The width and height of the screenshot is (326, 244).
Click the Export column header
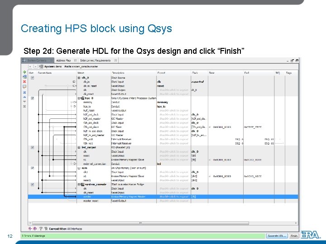click(x=173, y=73)
